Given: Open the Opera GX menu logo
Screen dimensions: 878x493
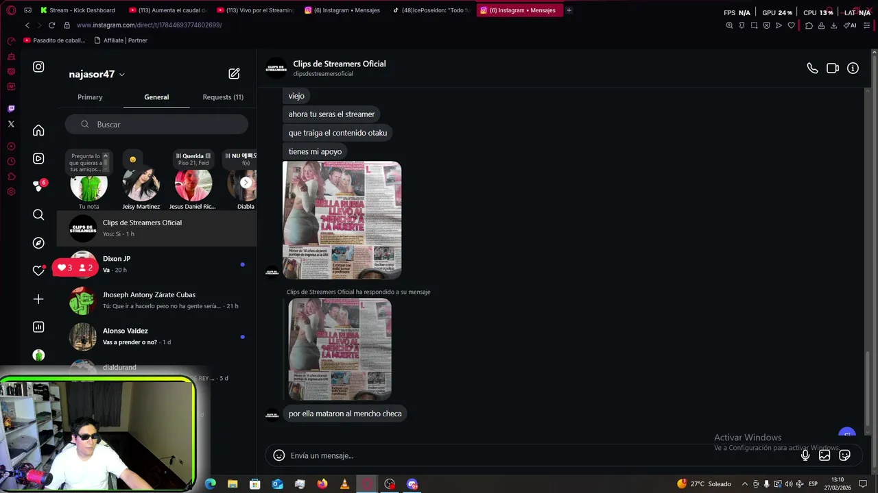Looking at the screenshot, I should pos(11,10).
